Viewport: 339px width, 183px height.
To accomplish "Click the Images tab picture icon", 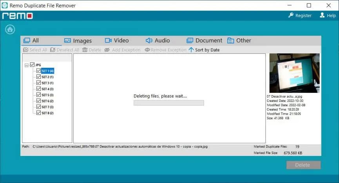I will click(67, 40).
